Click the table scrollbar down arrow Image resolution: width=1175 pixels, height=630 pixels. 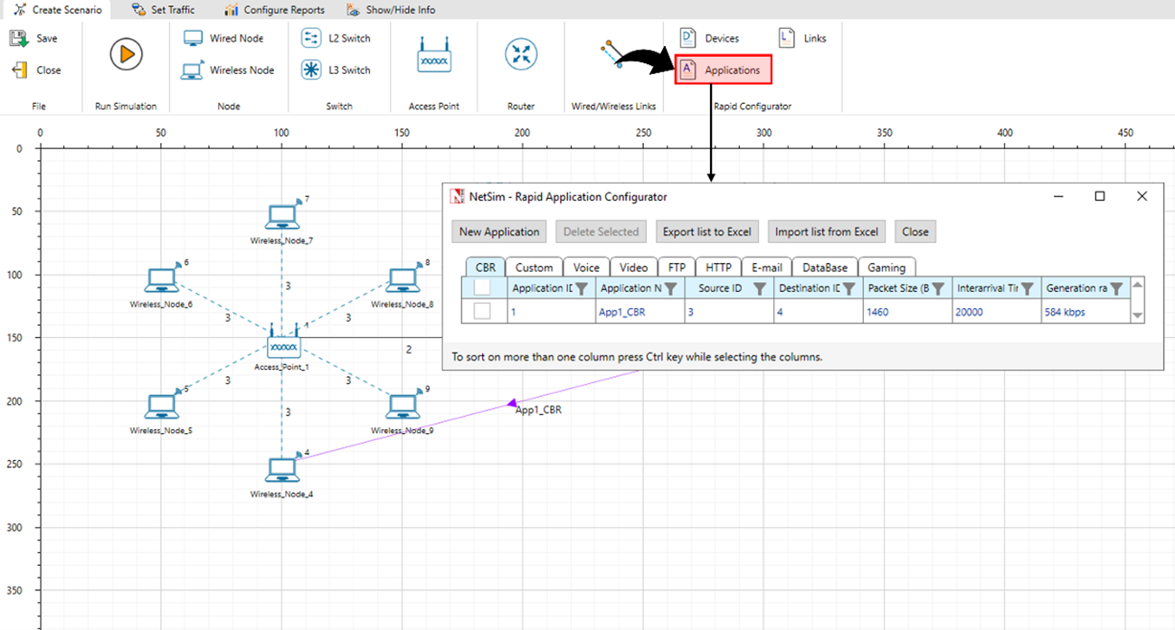coord(1138,315)
